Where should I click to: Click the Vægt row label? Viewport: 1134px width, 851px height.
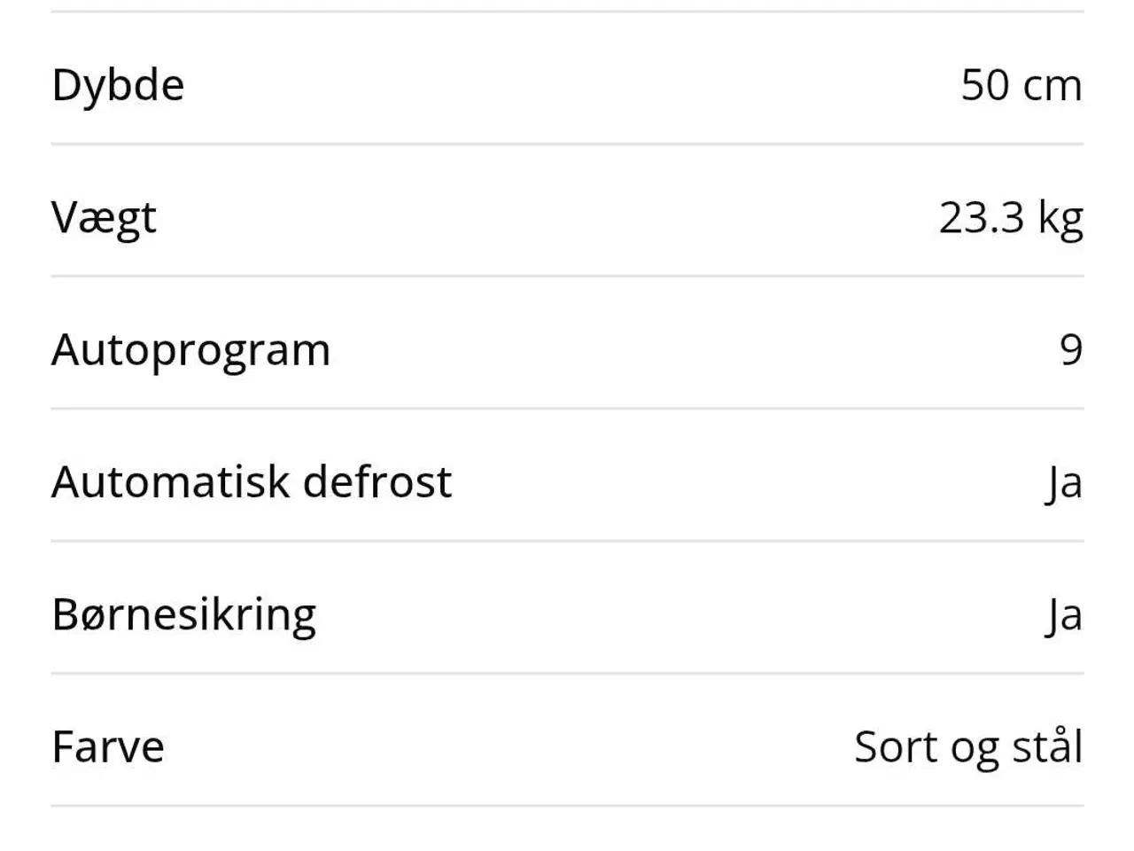pos(104,218)
